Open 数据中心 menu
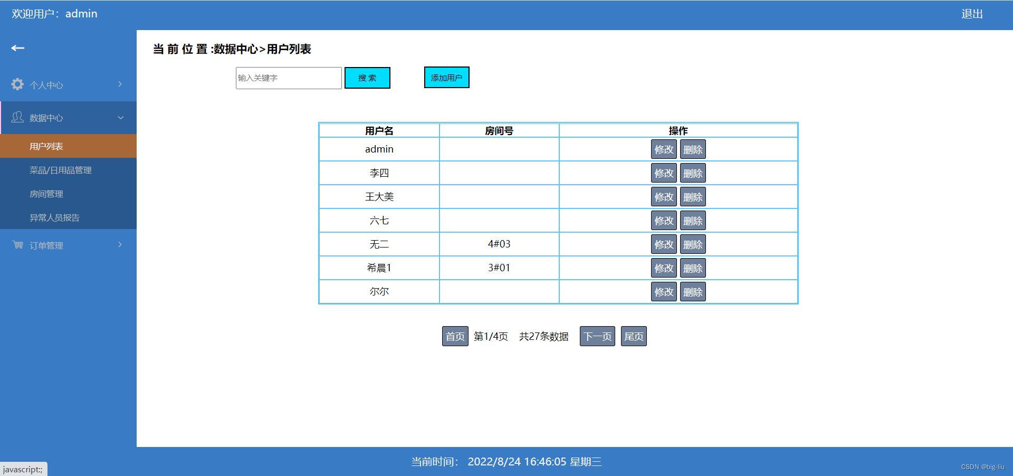 click(68, 118)
